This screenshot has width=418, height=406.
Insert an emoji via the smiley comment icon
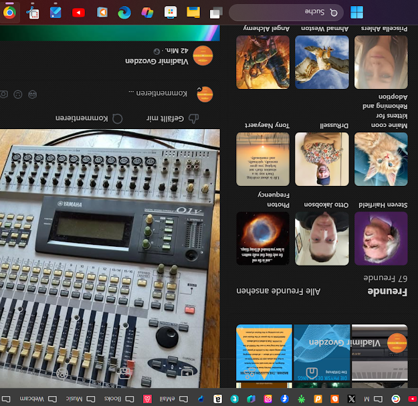[17, 94]
